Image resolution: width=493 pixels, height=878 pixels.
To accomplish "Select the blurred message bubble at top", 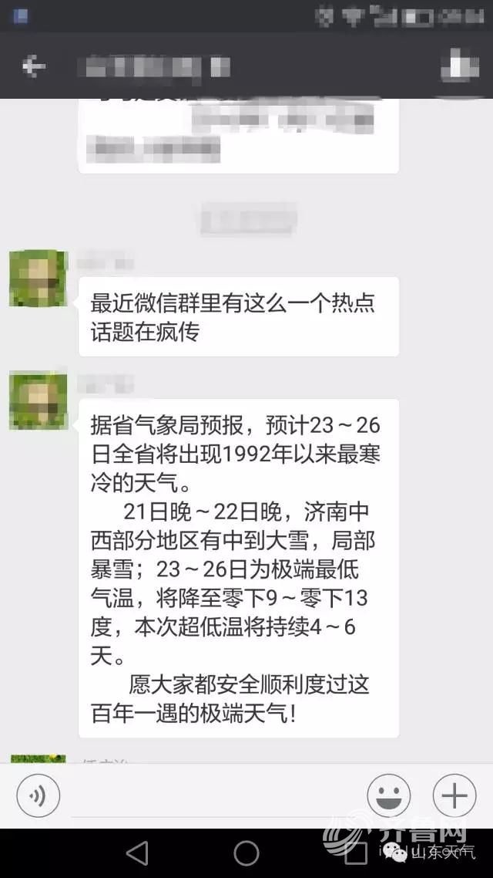I will coord(239,136).
